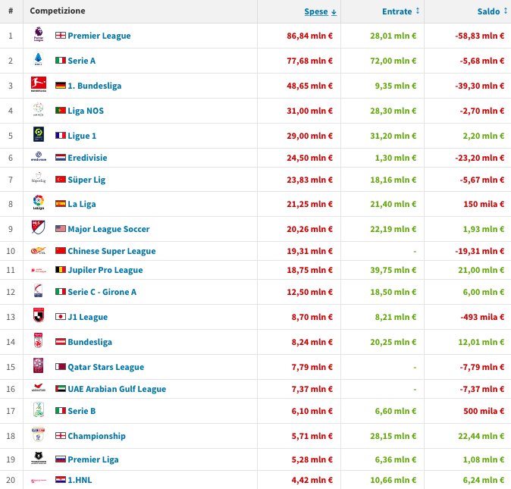Open the Championship competition link
Viewport: 511px width, 489px height.
tap(96, 436)
